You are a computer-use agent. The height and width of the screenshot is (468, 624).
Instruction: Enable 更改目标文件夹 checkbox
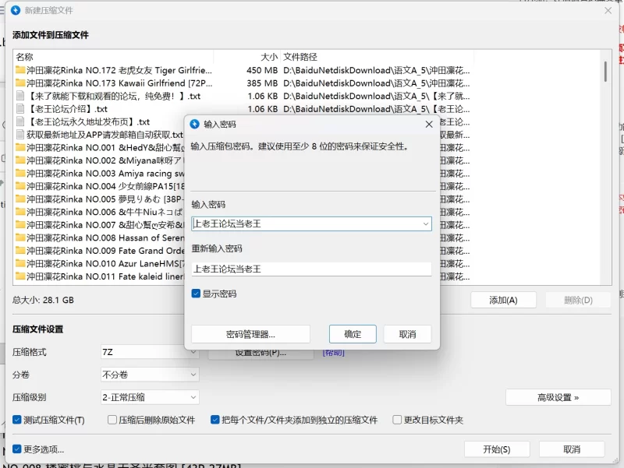point(397,420)
